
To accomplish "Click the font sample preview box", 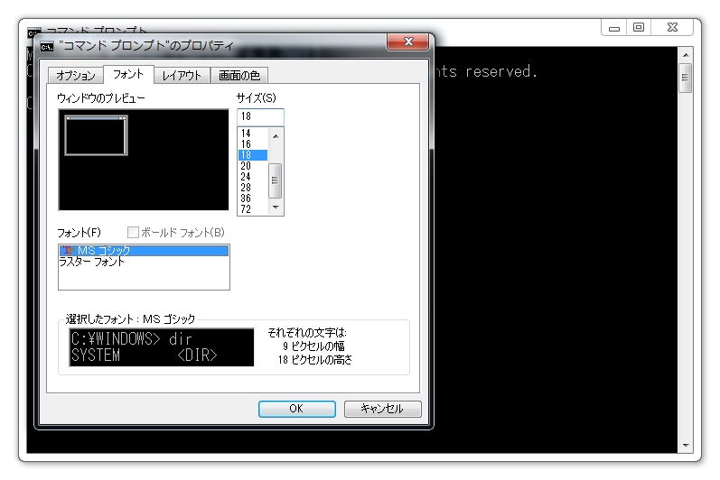I will [x=161, y=347].
